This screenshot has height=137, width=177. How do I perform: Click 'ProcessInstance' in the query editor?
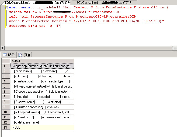pos(47,17)
